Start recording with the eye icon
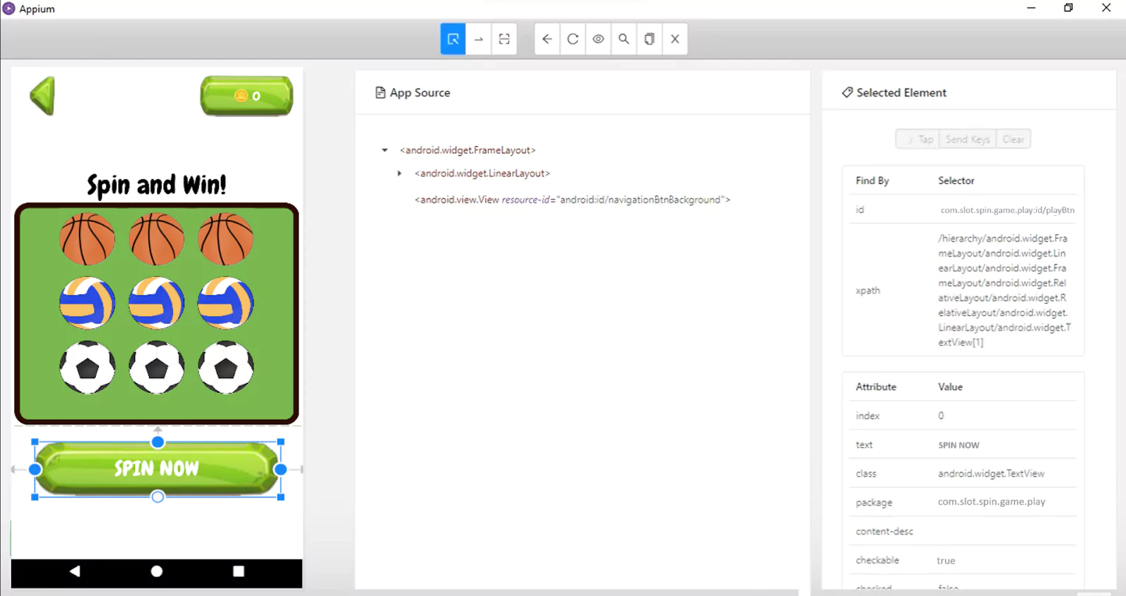This screenshot has width=1126, height=596. pos(598,39)
